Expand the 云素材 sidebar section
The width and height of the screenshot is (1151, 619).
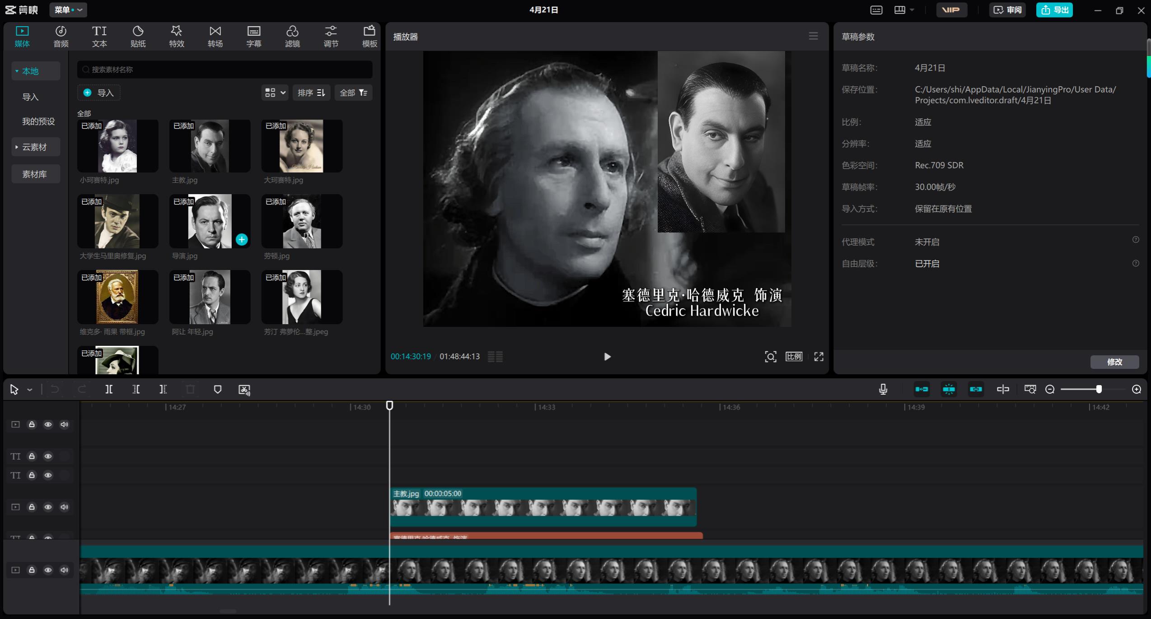pos(35,147)
